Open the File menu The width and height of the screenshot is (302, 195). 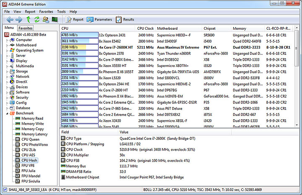click(7, 12)
